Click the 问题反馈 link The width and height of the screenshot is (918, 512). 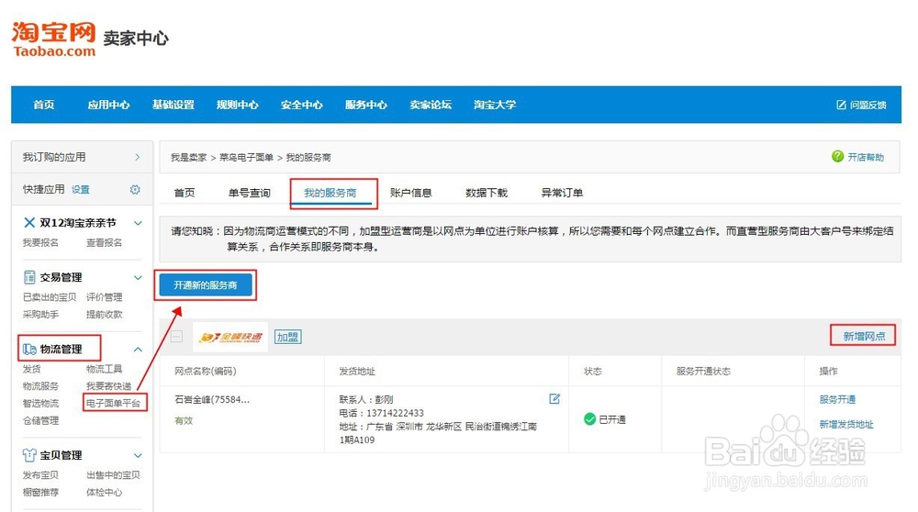(868, 105)
